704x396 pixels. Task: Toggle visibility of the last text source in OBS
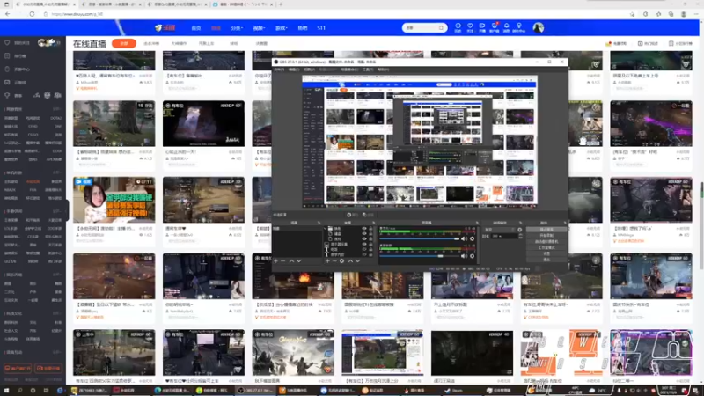pos(364,254)
